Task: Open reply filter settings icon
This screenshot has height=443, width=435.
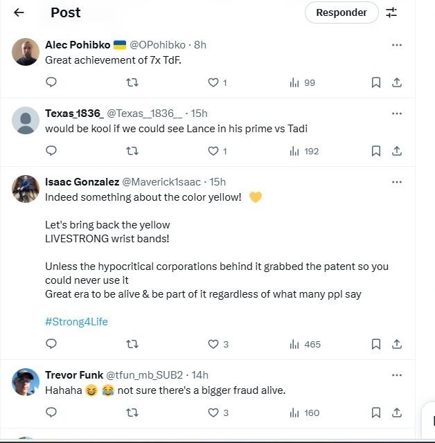Action: 391,12
